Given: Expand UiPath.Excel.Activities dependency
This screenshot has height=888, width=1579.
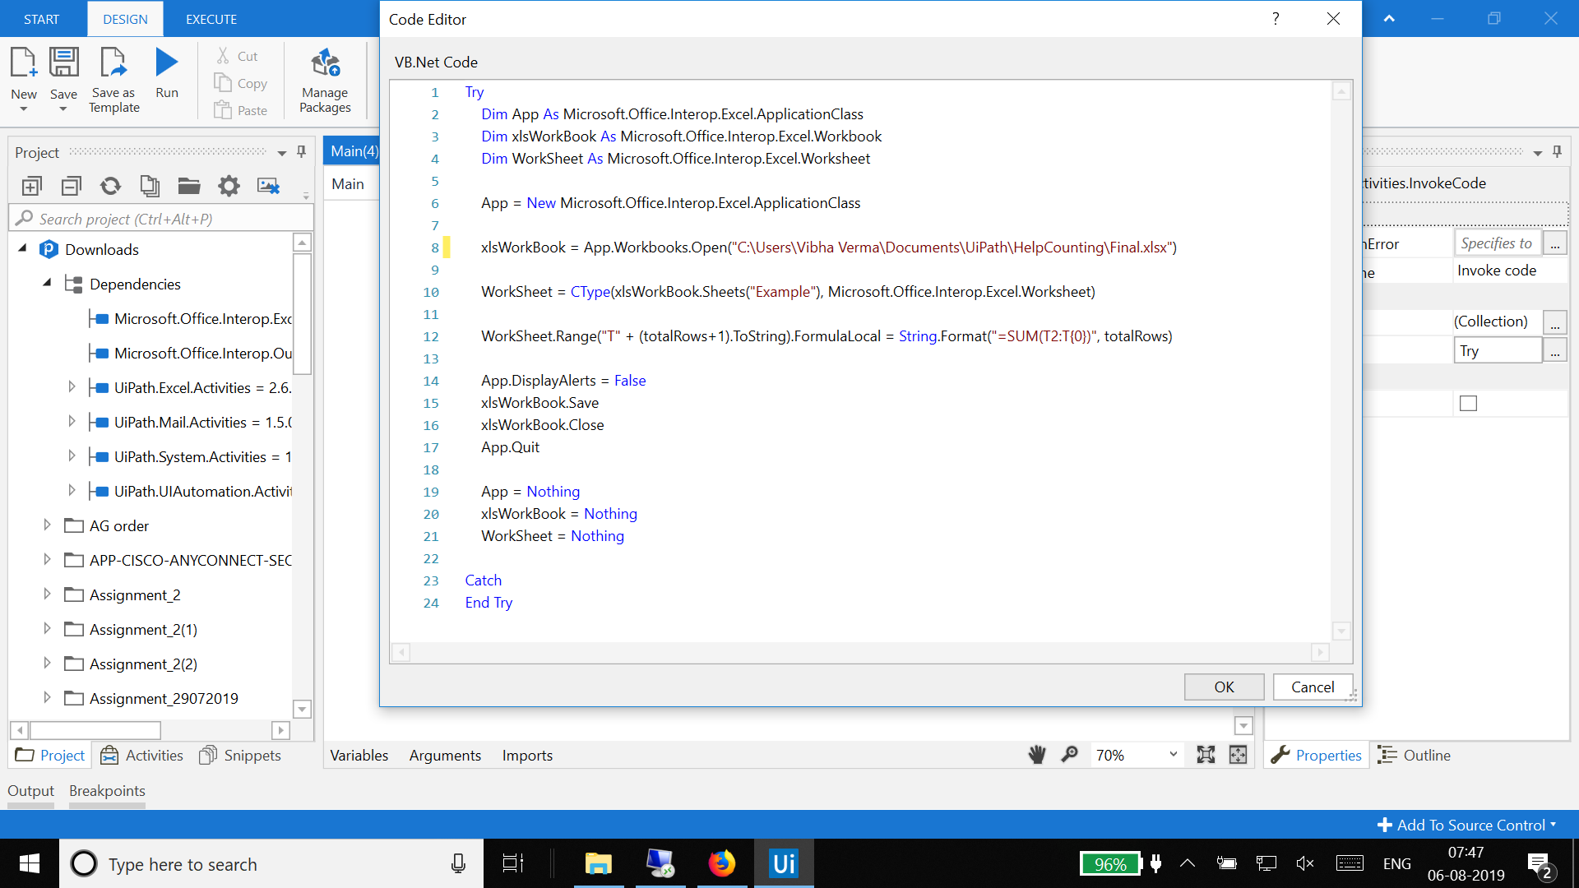Looking at the screenshot, I should 72,387.
